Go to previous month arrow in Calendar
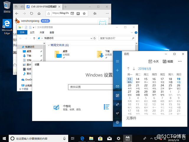189x142 pixels. (128, 69)
